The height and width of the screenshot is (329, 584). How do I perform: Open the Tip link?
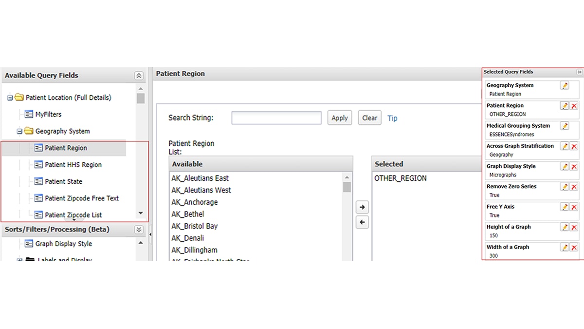pos(392,118)
